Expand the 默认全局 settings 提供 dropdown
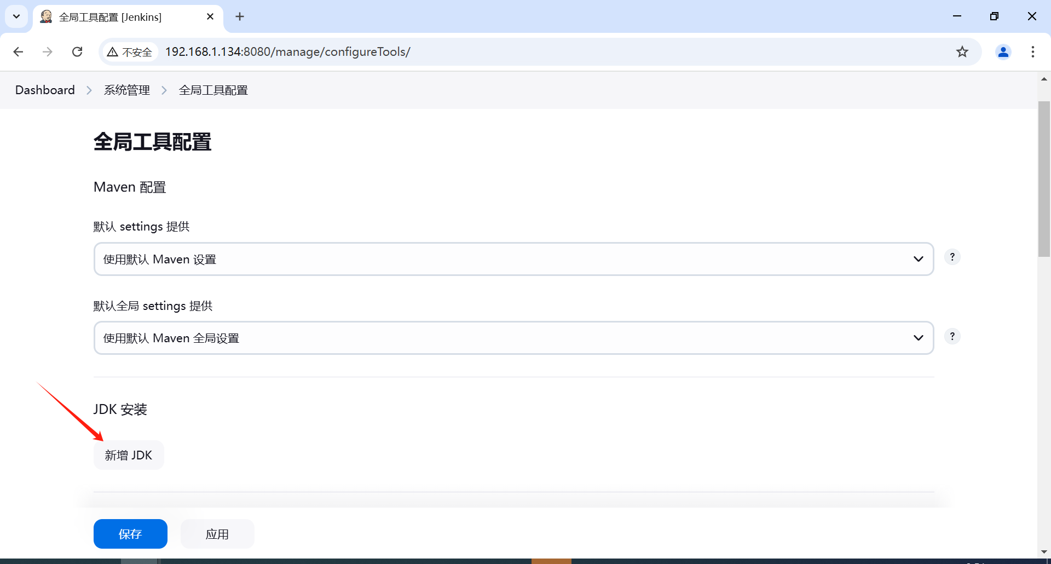The height and width of the screenshot is (564, 1051). click(x=513, y=338)
